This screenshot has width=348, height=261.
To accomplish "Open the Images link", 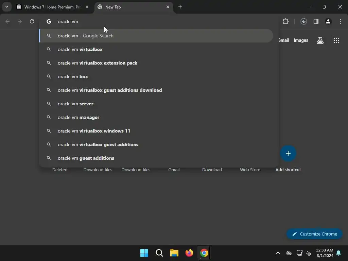I will coord(301,40).
